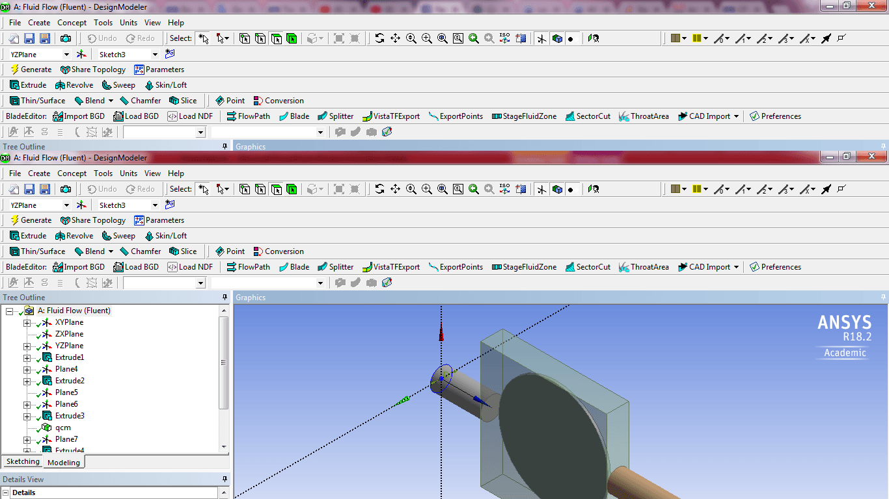Click New Plane icon in front window
This screenshot has height=499, width=889.
(81, 205)
